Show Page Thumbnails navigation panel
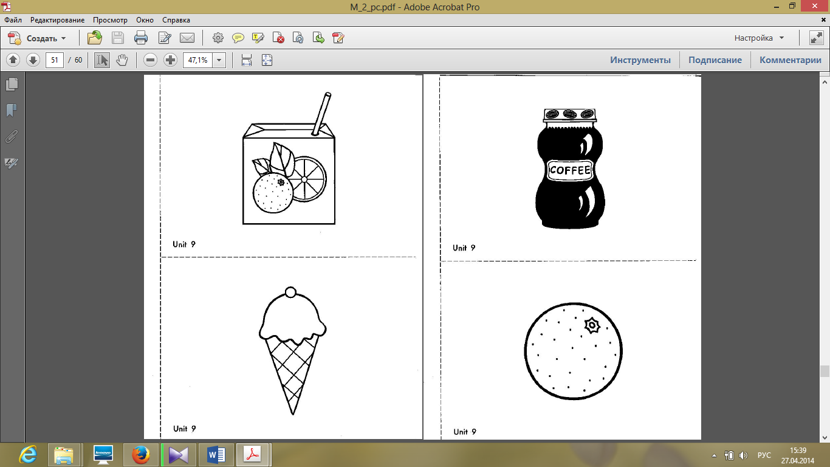The image size is (830, 467). pyautogui.click(x=12, y=84)
